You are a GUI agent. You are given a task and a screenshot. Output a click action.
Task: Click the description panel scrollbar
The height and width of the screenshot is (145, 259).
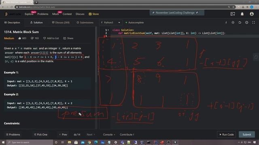(x=96, y=54)
